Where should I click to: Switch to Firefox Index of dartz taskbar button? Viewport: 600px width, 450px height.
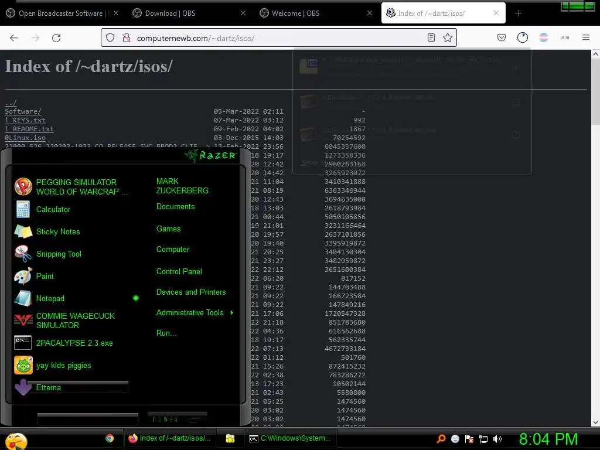coord(169,438)
